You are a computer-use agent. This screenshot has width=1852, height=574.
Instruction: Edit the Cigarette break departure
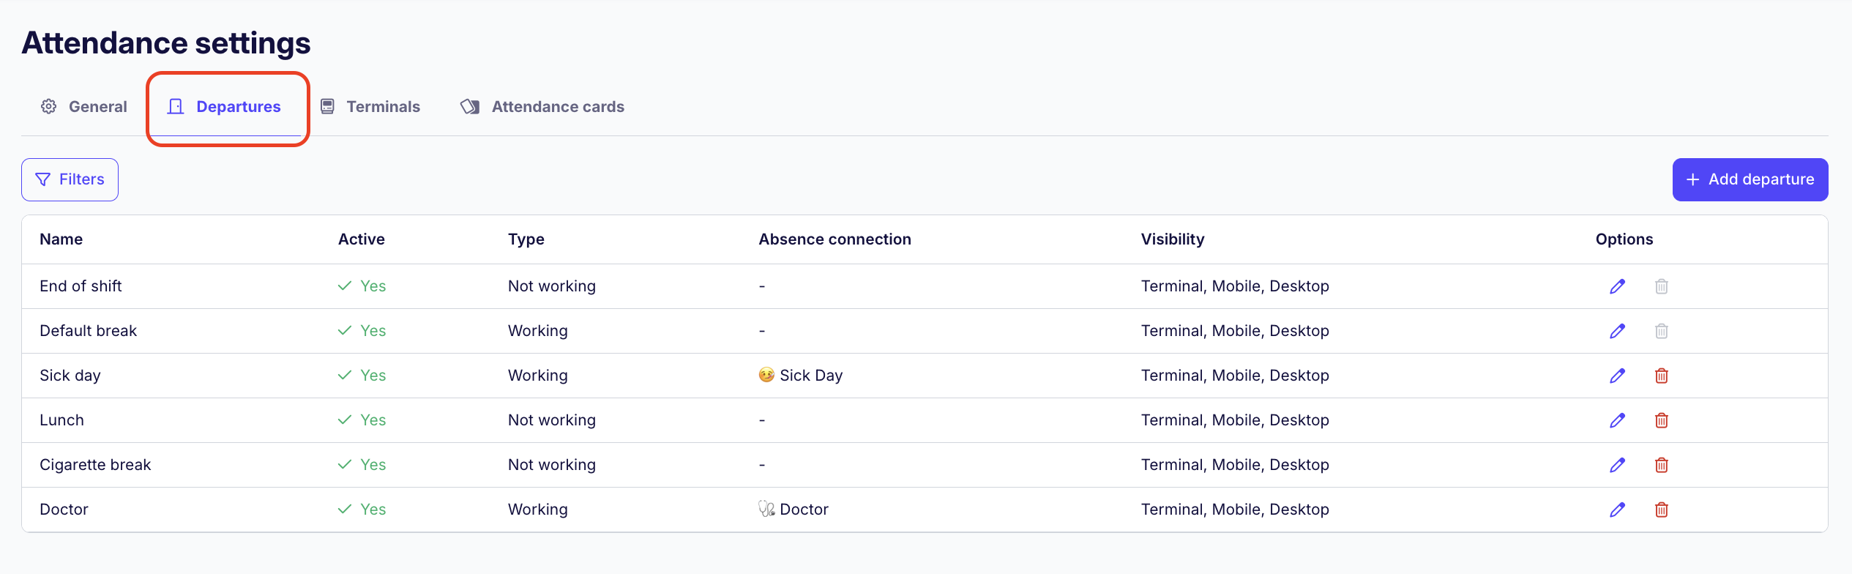(x=1617, y=465)
